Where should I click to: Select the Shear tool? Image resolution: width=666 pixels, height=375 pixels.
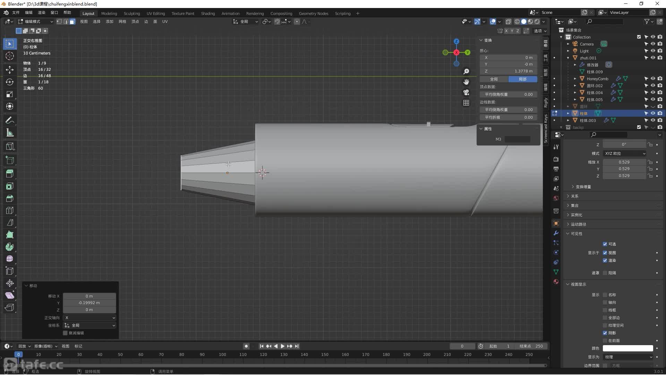point(10,295)
